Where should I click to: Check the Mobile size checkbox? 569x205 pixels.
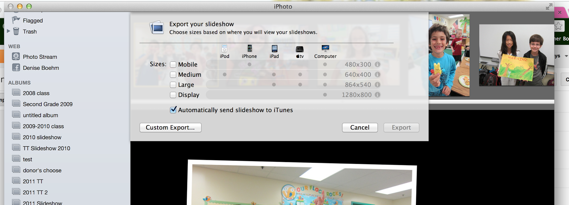(x=173, y=65)
